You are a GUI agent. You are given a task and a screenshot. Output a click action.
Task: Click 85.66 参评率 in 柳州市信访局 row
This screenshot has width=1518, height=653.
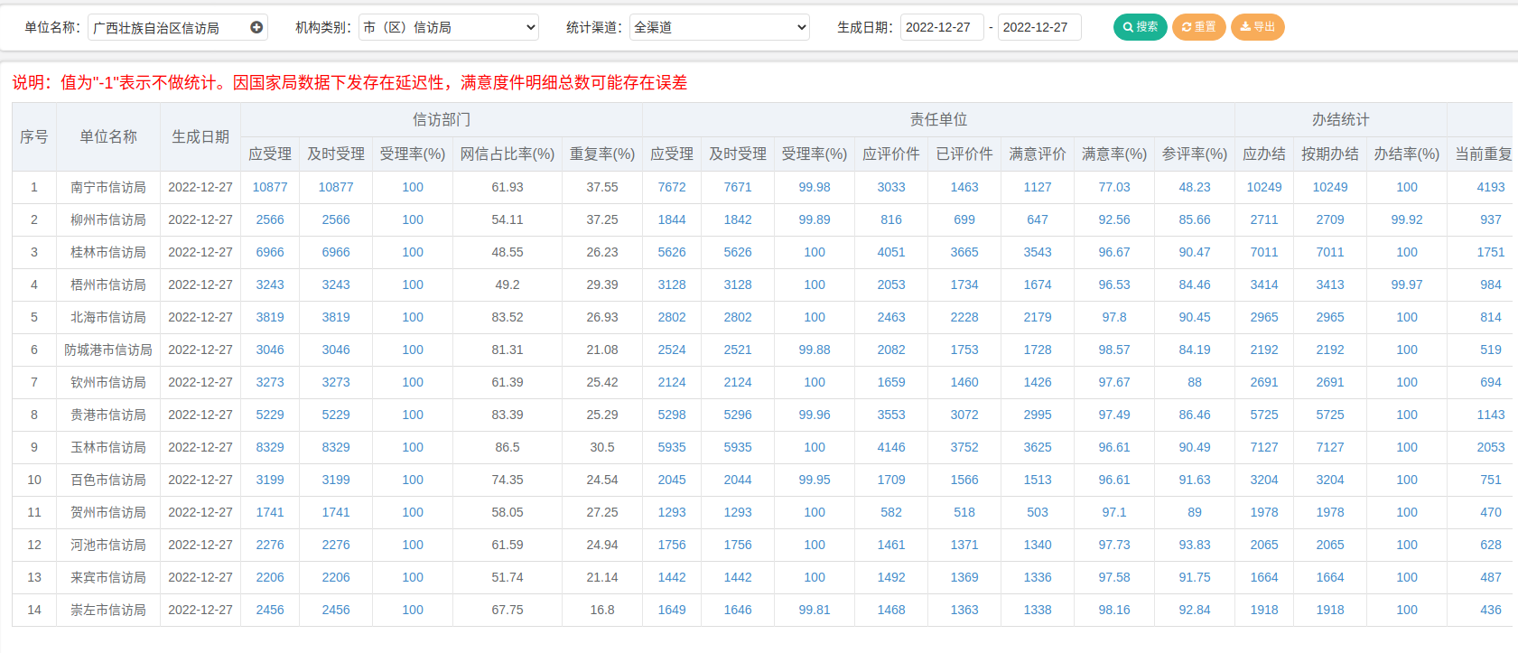1195,219
